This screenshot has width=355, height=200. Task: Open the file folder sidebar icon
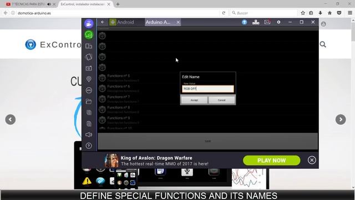(x=89, y=101)
